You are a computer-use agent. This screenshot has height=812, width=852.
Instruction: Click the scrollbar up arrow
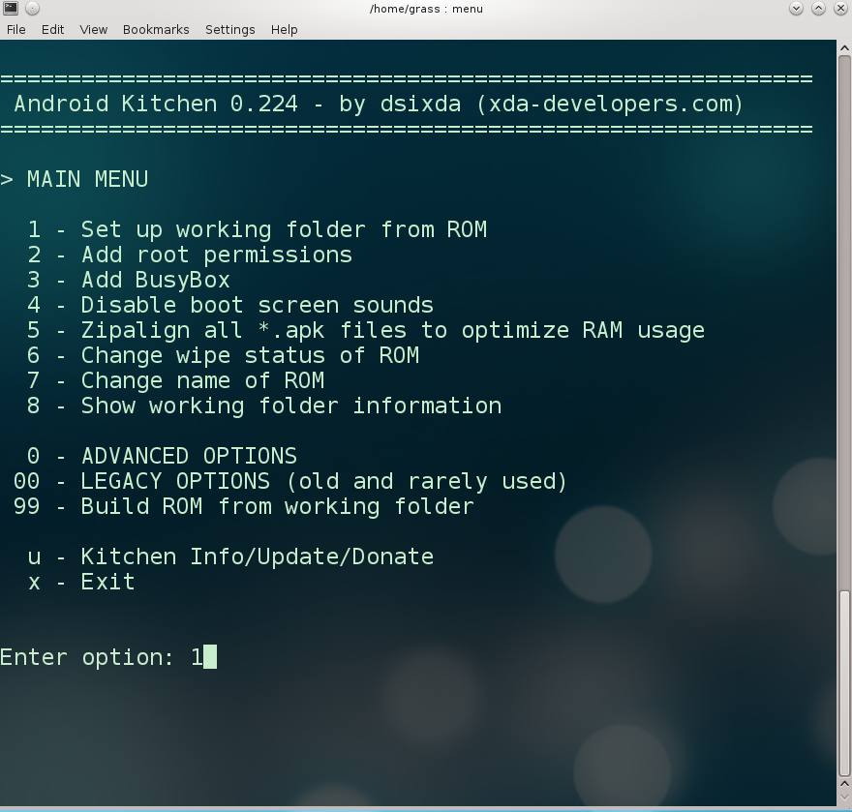coord(844,47)
